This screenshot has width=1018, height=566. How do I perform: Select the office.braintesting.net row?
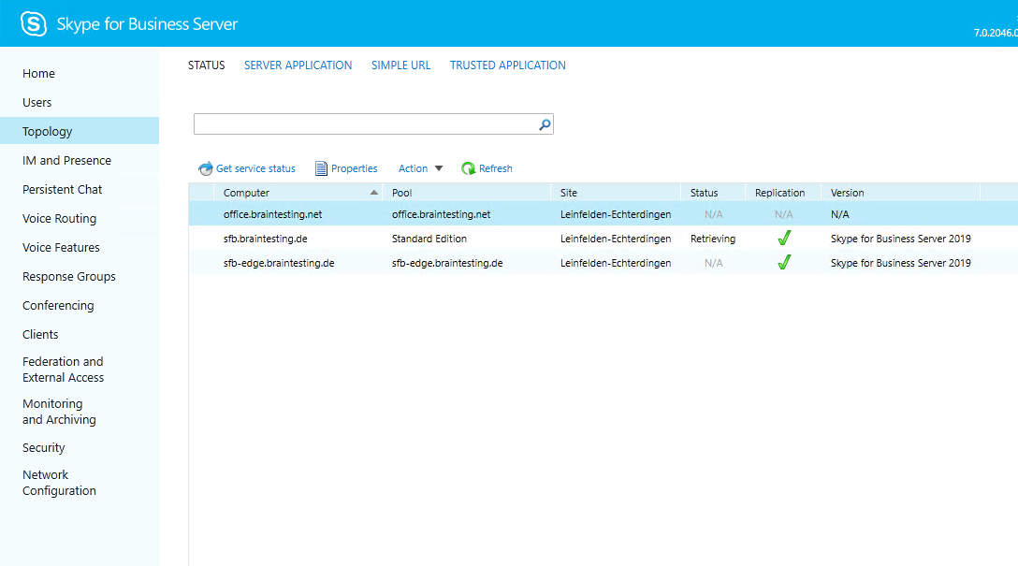[272, 214]
